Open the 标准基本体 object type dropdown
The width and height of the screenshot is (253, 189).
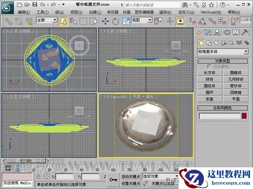223,51
